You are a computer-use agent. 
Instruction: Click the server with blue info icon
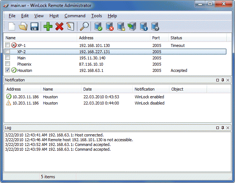click(x=144, y=26)
